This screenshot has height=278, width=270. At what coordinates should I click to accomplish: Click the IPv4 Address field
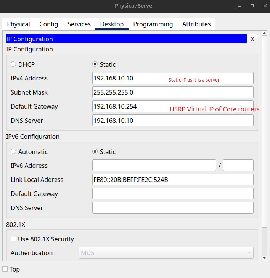173,78
